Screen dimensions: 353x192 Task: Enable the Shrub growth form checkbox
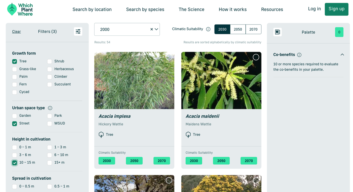click(50, 61)
